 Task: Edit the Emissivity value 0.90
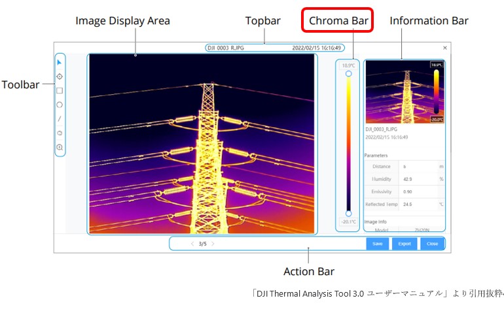(x=418, y=191)
